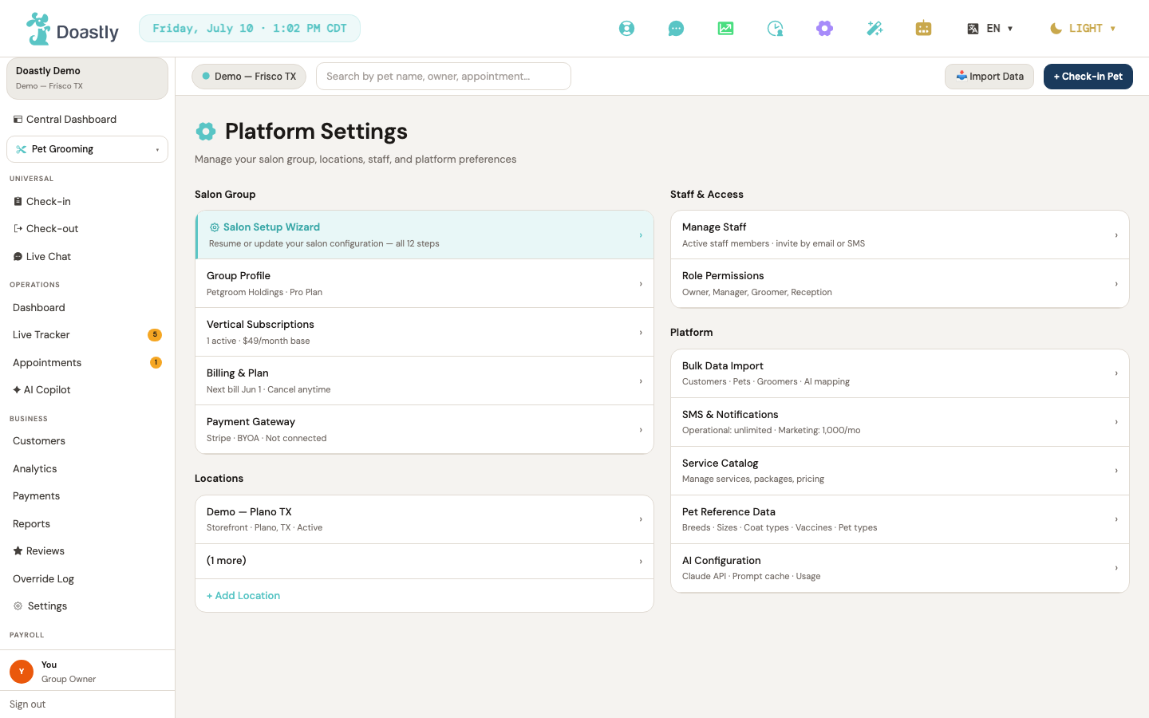Click the Settings gear icon in sidebar
Viewport: 1149px width, 718px height.
[18, 606]
